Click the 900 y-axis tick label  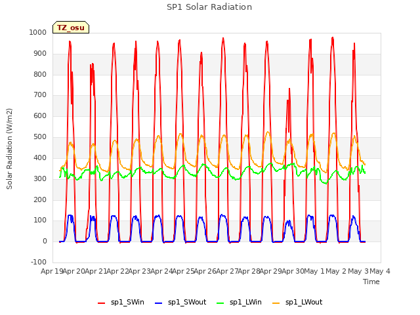point(40,54)
